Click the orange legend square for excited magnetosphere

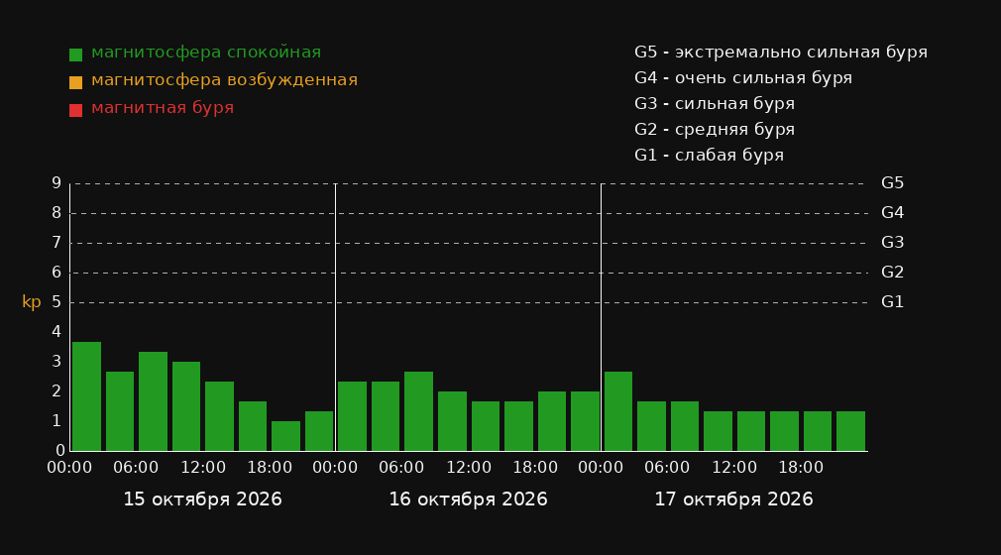(x=75, y=82)
